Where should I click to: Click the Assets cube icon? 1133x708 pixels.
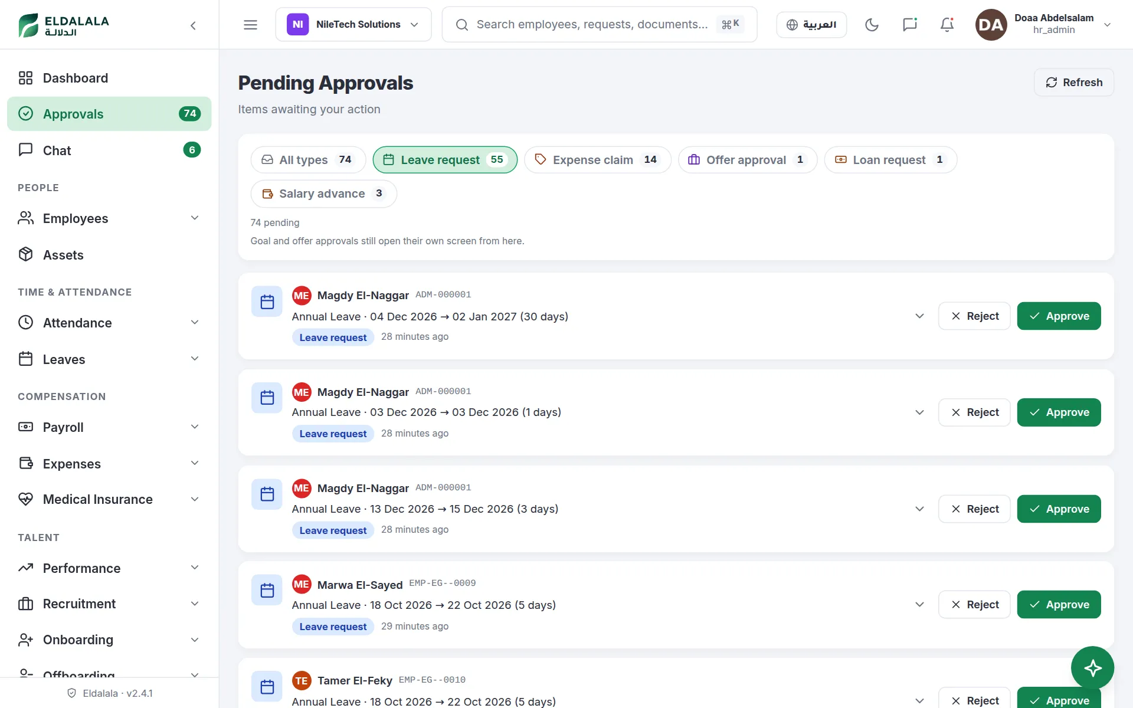click(25, 254)
